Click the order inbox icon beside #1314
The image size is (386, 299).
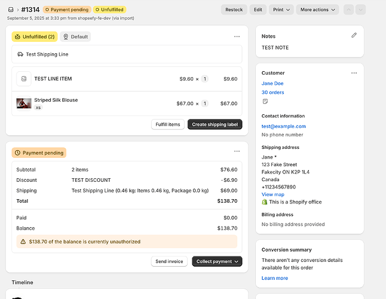[x=11, y=10]
